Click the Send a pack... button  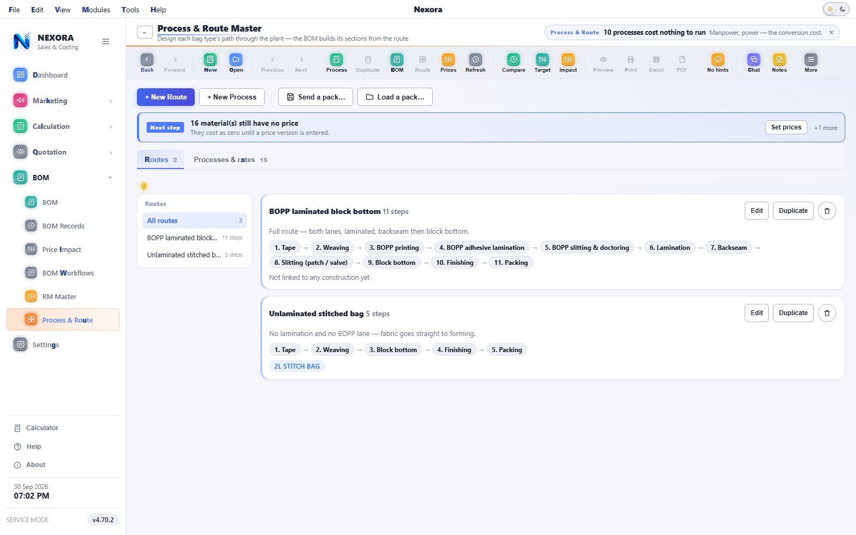pyautogui.click(x=316, y=97)
